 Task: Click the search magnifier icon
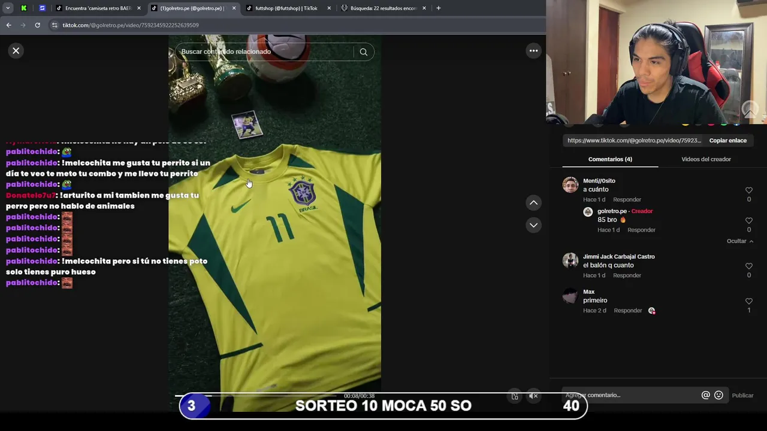pos(363,52)
